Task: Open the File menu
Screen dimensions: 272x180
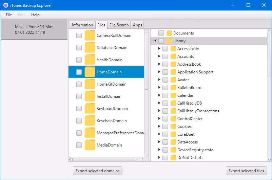Action: point(9,15)
